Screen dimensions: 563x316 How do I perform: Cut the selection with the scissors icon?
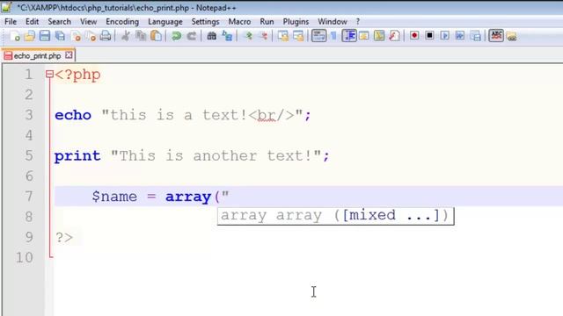coord(125,36)
